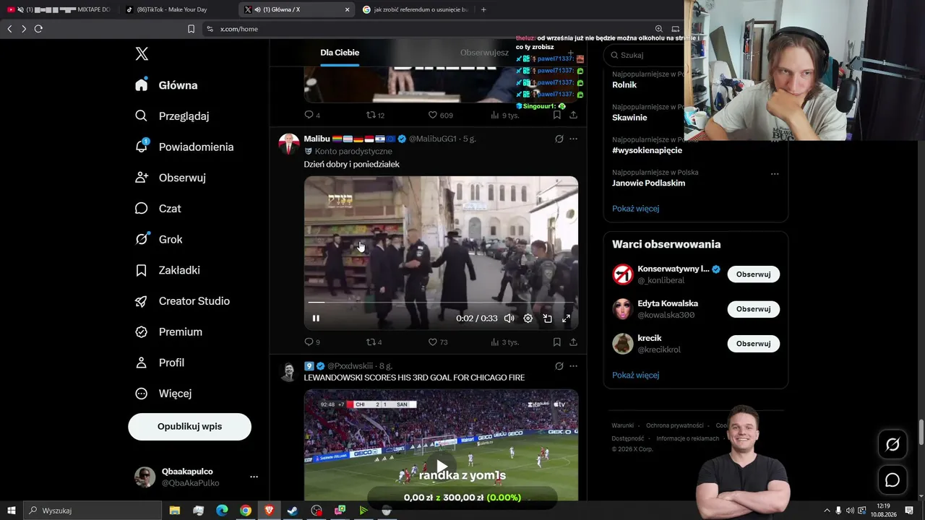Screen dimensions: 925x520
Task: Open account options for Qbaakapulco
Action: click(x=254, y=477)
